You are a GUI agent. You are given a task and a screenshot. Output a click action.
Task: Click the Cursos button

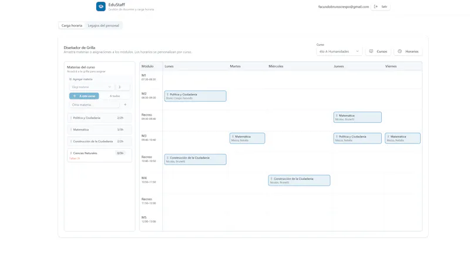tap(378, 52)
